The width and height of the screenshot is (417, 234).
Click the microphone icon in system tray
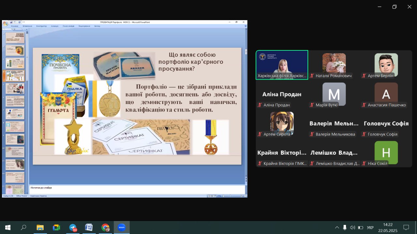[x=345, y=227]
